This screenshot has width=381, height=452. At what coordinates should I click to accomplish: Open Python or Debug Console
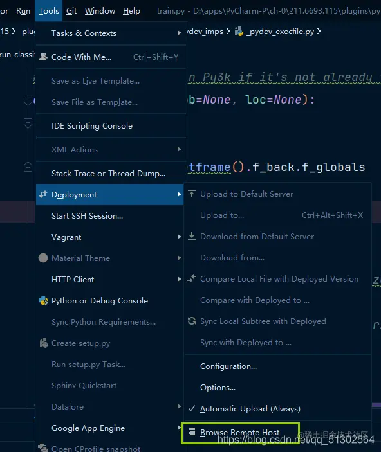(109, 301)
